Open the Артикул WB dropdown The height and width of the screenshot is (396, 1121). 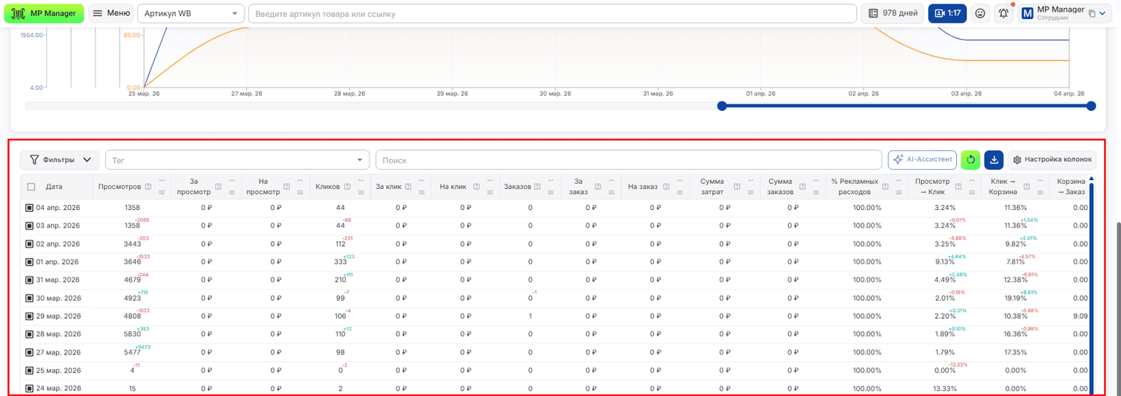191,13
